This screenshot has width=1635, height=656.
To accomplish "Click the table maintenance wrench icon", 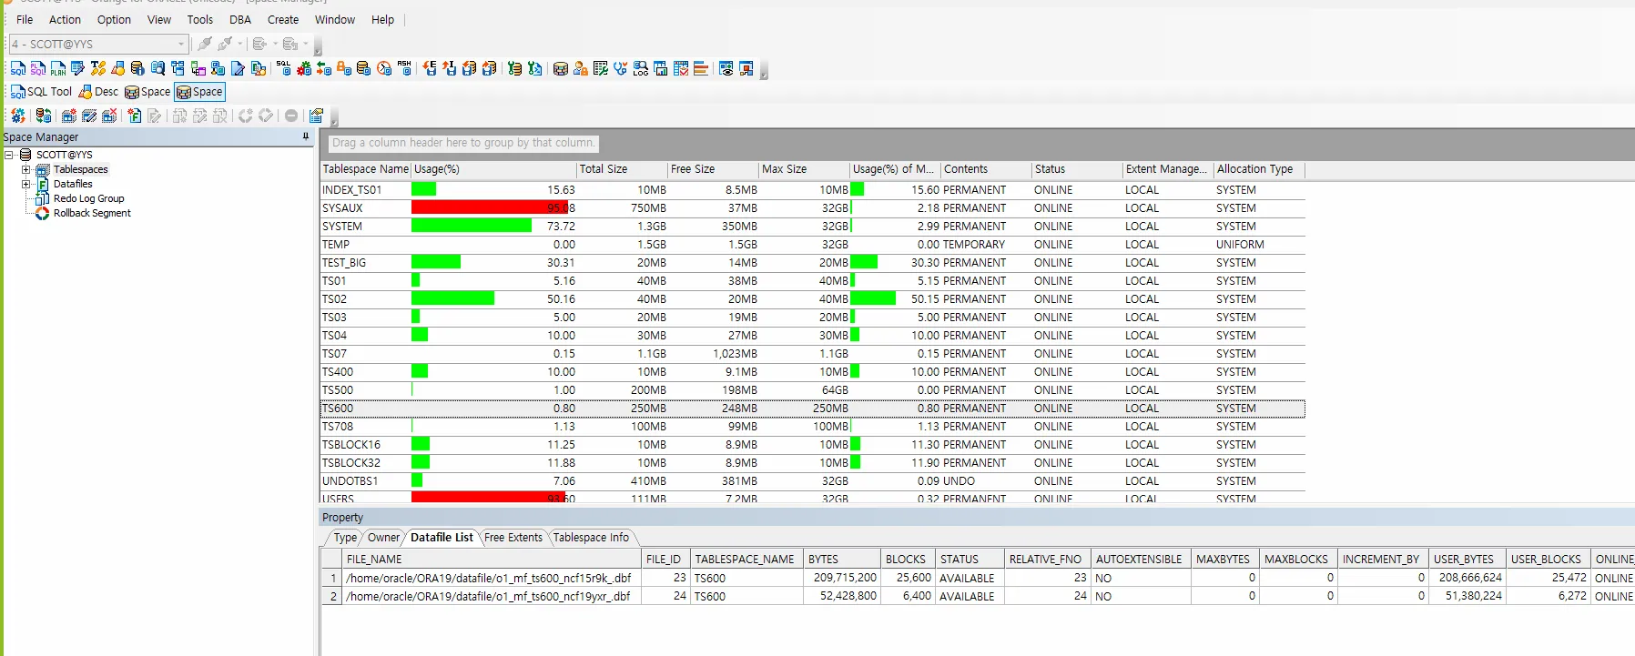I will pos(600,68).
